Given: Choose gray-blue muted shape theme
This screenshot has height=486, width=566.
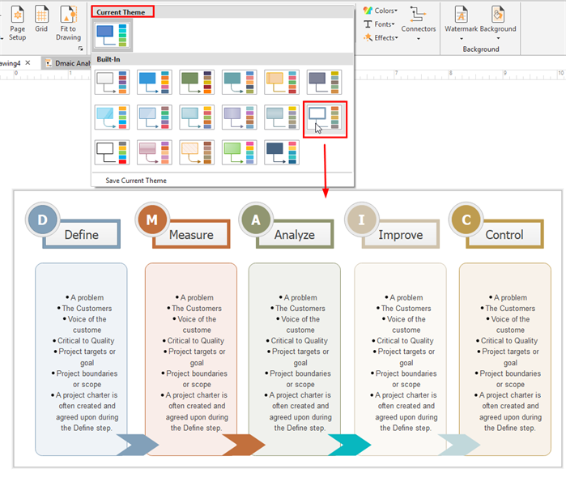Looking at the screenshot, I should (x=282, y=117).
